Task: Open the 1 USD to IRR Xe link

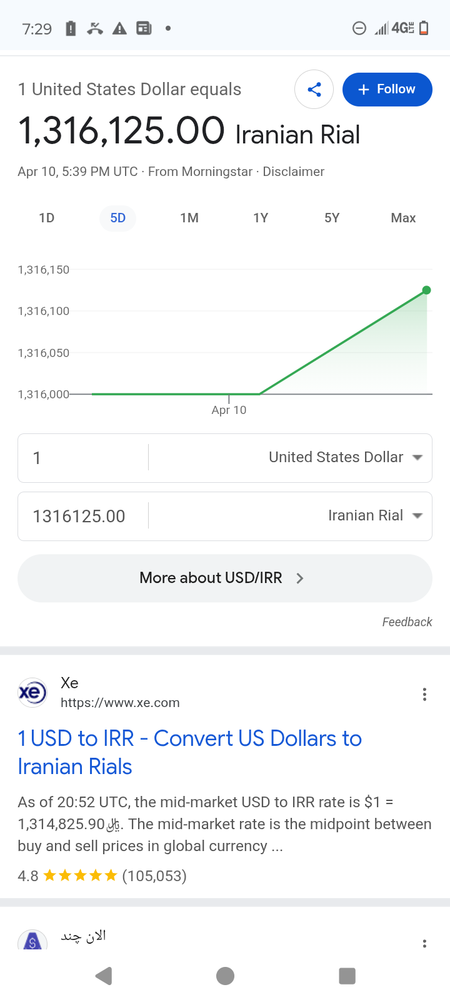Action: pos(190,752)
